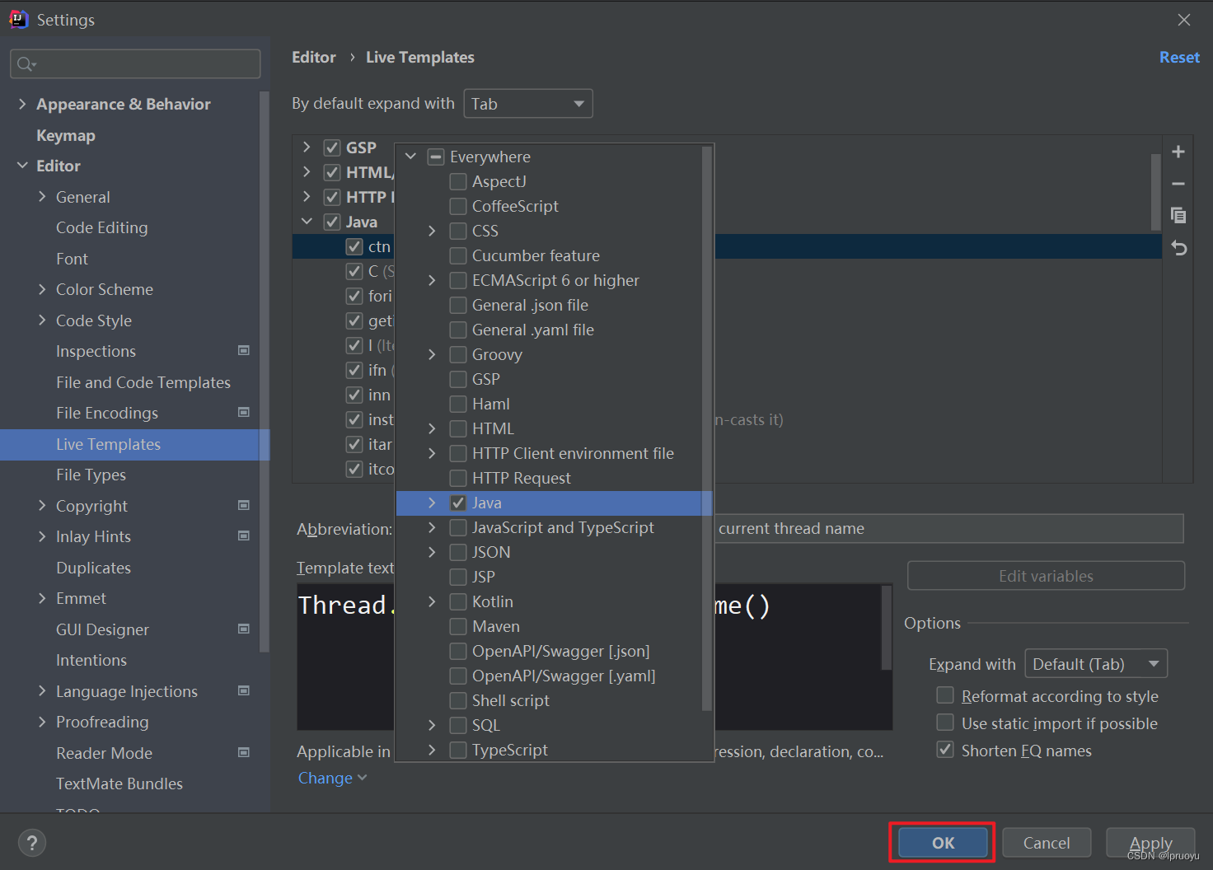
Task: Check the CoffeeScript context checkbox
Action: pos(458,206)
